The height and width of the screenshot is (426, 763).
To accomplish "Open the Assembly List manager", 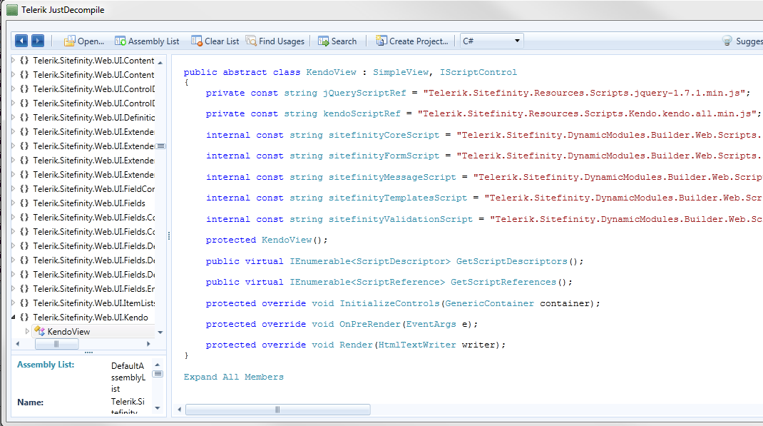I will 147,41.
